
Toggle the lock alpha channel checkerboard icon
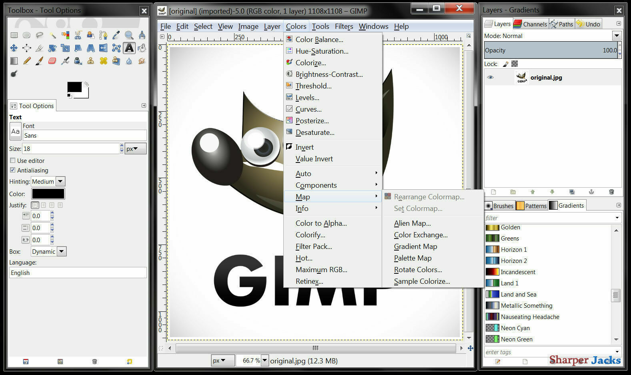tap(515, 64)
